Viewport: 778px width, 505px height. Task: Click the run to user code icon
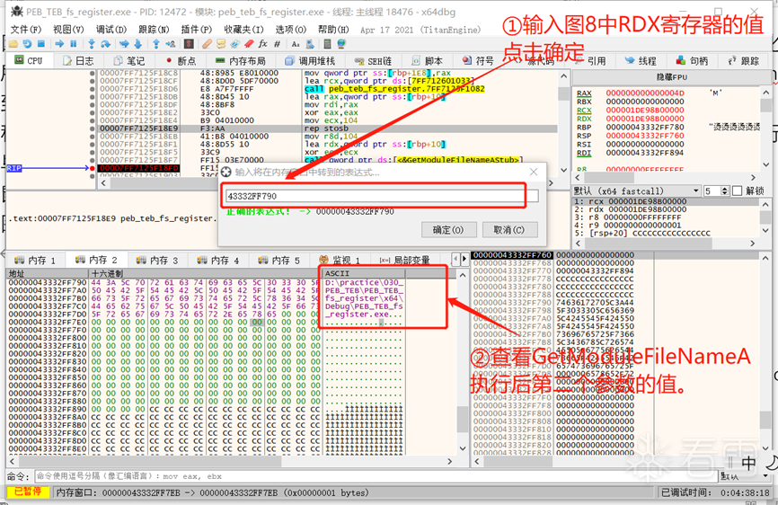170,44
